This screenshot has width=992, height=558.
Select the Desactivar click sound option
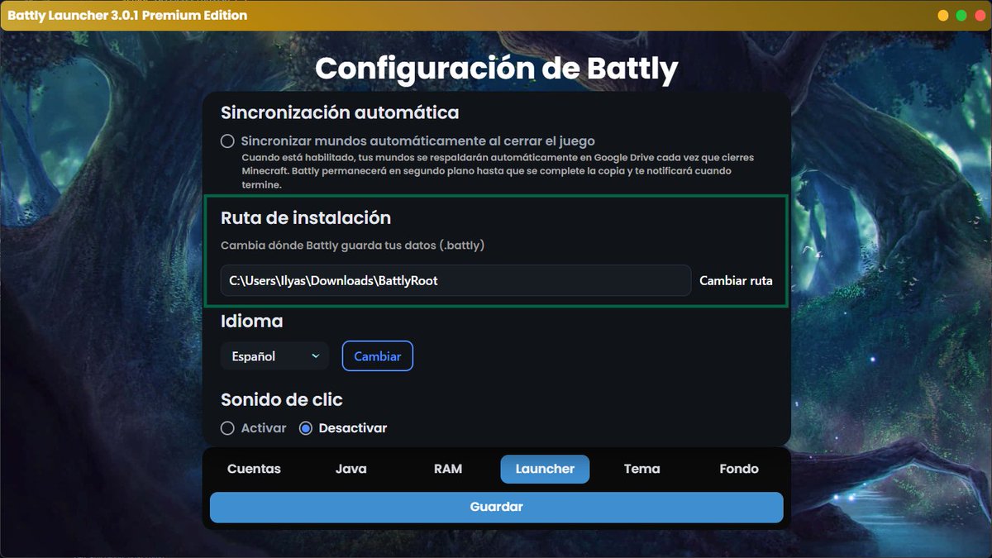tap(306, 428)
